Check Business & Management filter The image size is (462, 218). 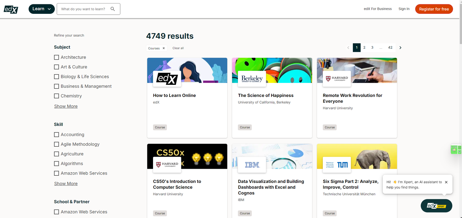coord(57,86)
